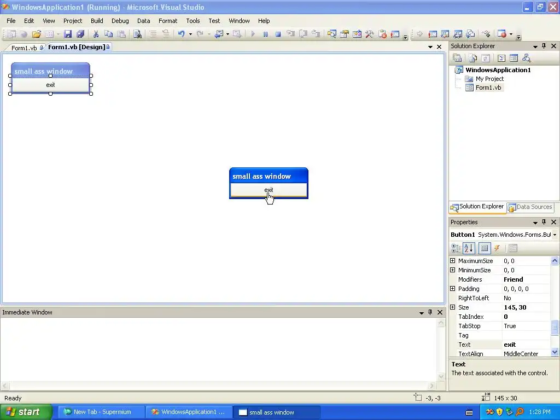Open the Debug menu

coord(120,21)
